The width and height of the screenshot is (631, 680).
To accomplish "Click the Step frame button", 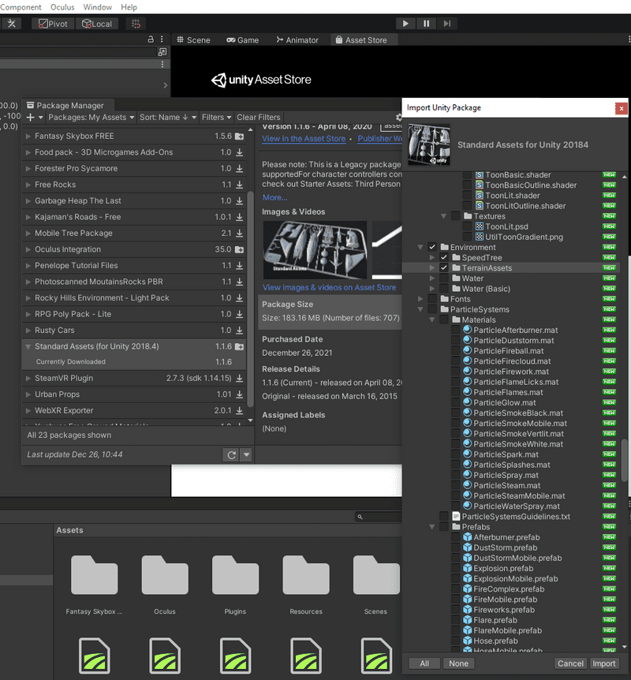I will coord(447,24).
